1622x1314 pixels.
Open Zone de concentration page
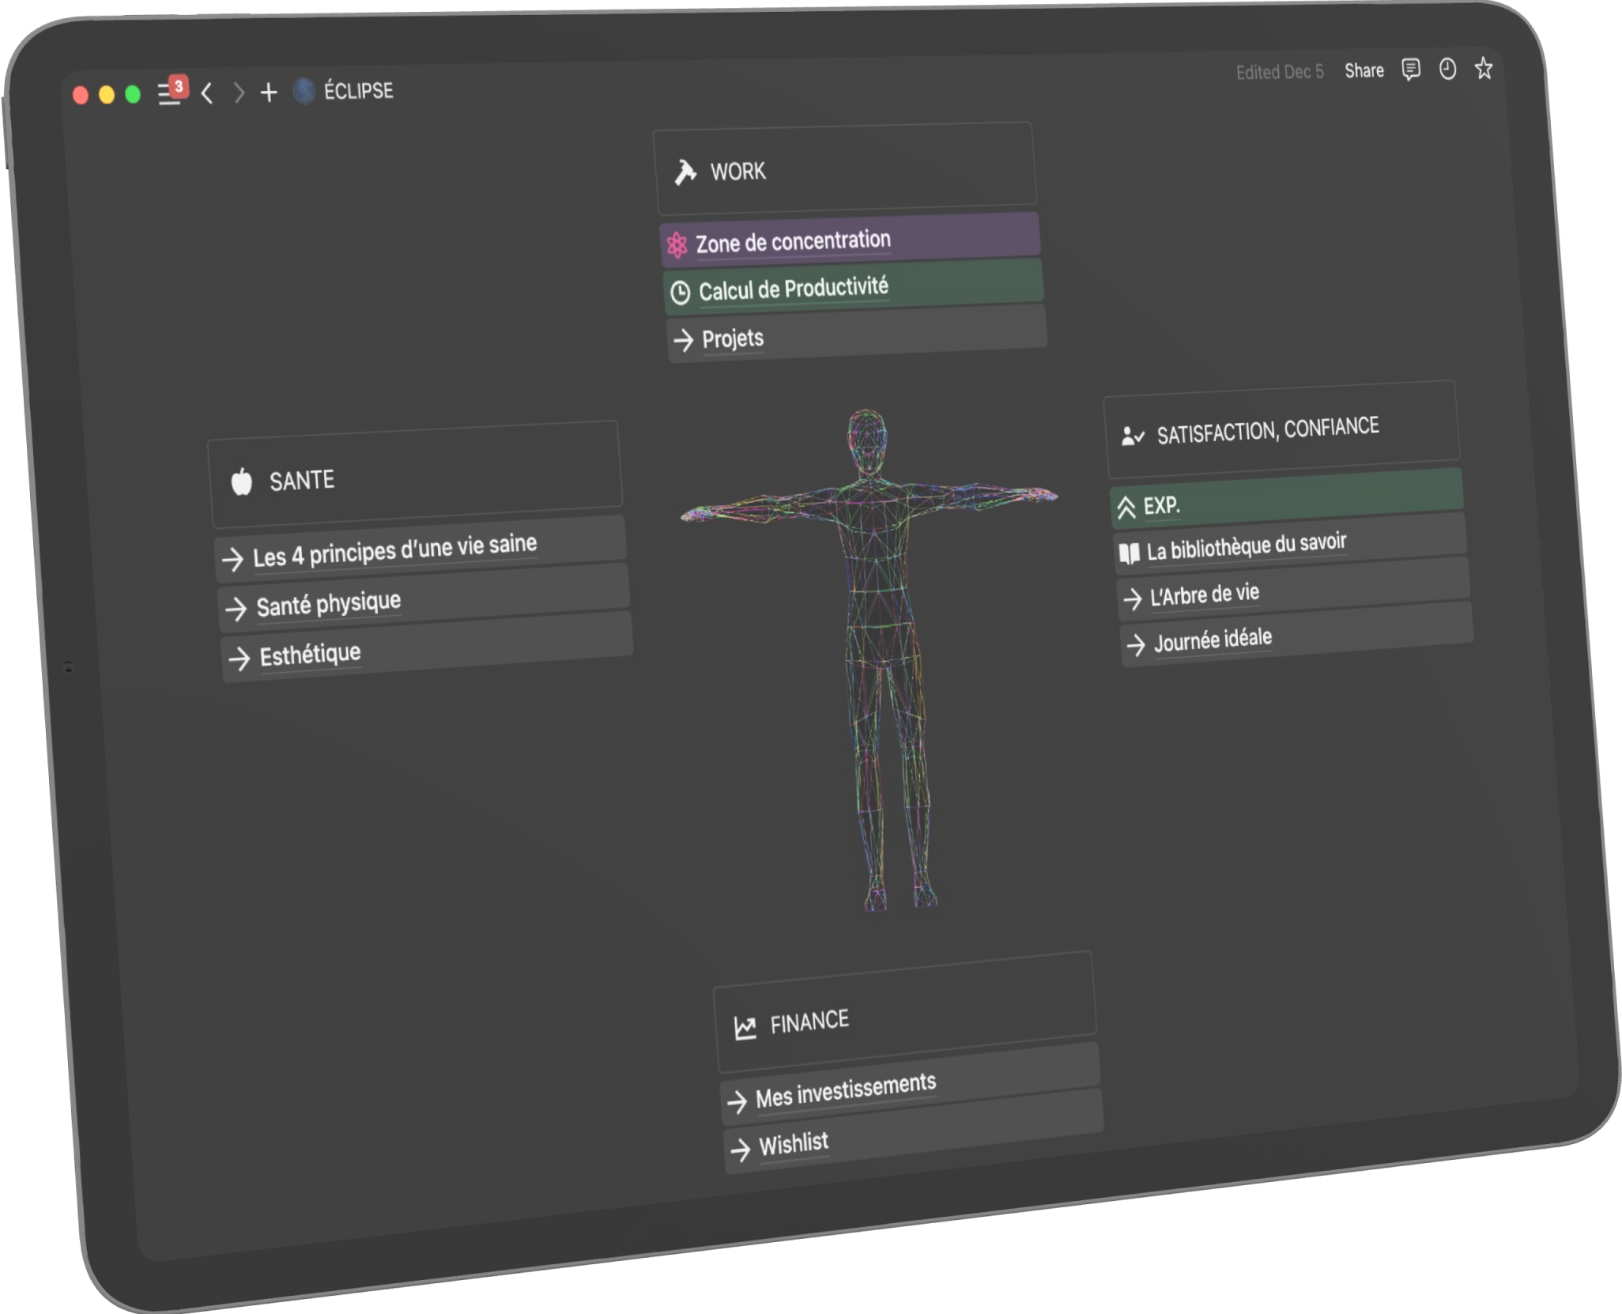tap(792, 241)
